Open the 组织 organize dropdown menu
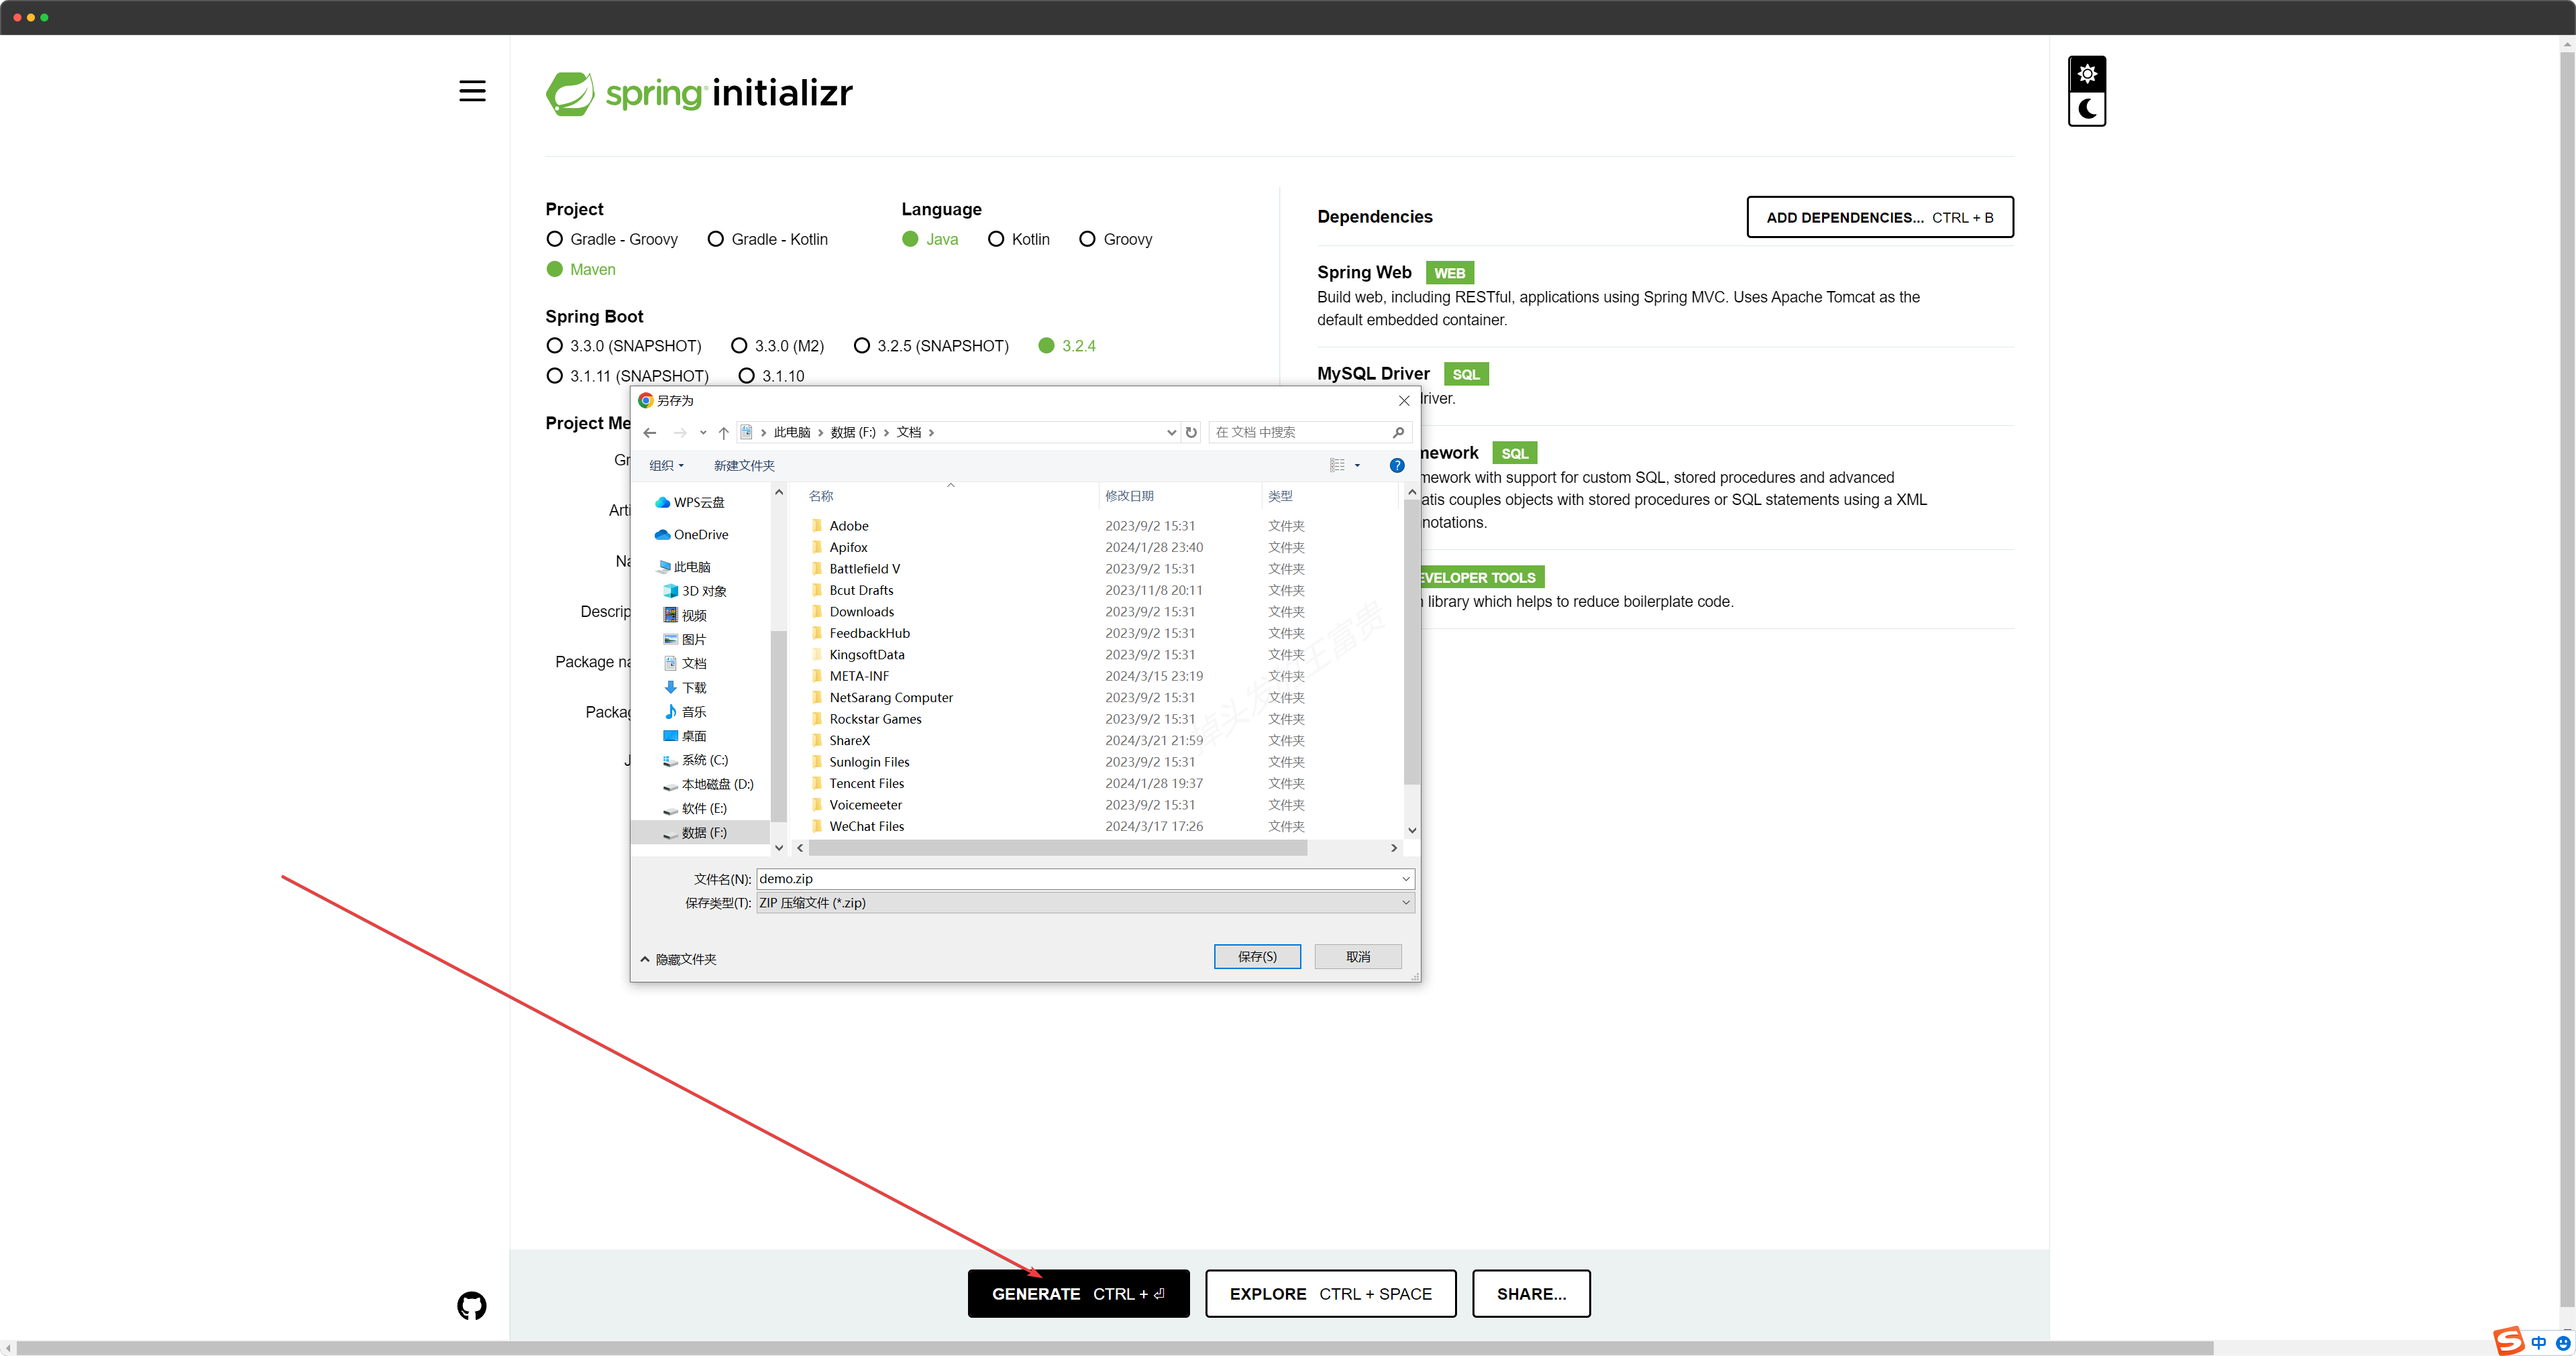2576x1356 pixels. coord(666,465)
